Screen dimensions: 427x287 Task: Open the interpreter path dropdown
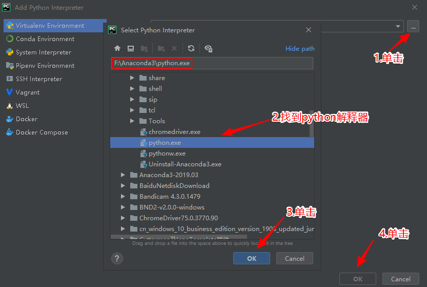(x=399, y=26)
